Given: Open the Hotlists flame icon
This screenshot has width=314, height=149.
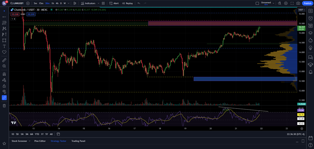Looking at the screenshot, I should point(311,40).
